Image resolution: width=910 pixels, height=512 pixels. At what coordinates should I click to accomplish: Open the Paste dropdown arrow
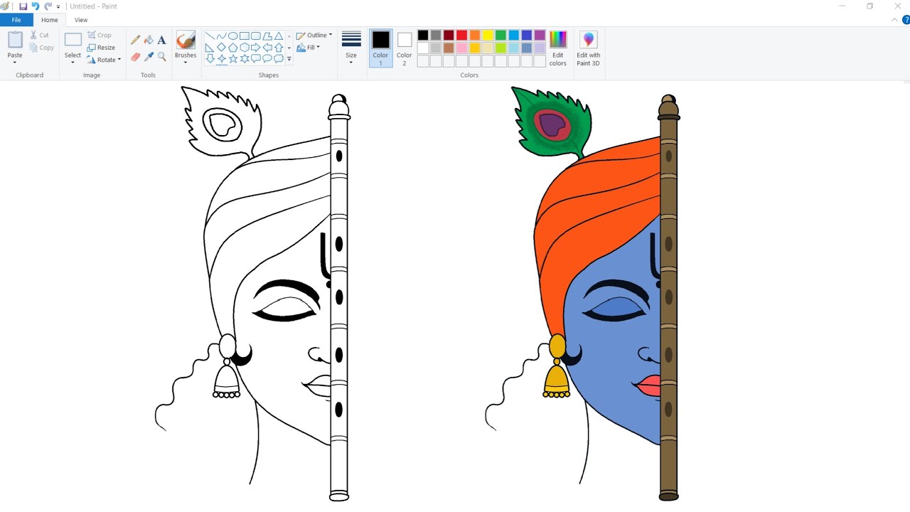point(15,63)
